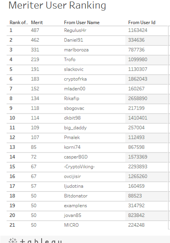
Task: Click user id 88523 for Bitdonator
Action: pos(135,196)
